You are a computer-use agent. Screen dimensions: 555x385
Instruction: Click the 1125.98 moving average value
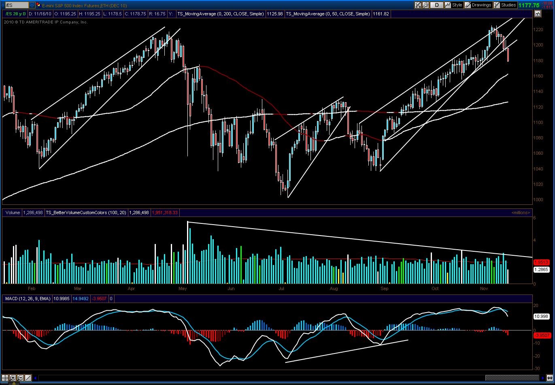coord(274,14)
